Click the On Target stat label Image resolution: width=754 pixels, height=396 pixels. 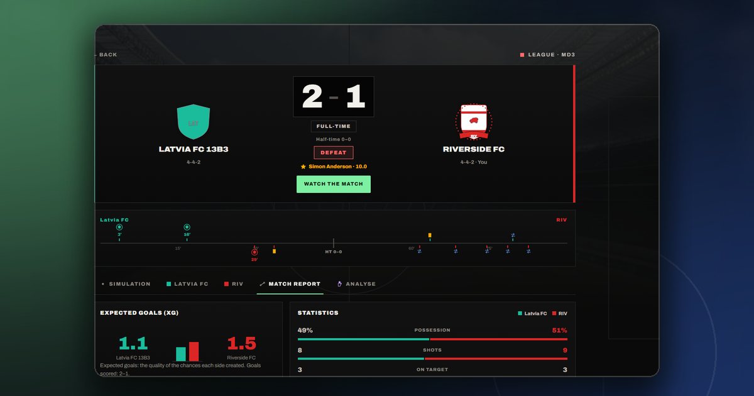click(x=432, y=370)
